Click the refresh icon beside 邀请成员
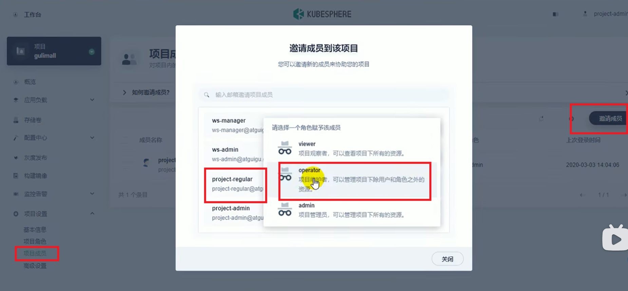This screenshot has height=291, width=628. pyautogui.click(x=541, y=119)
